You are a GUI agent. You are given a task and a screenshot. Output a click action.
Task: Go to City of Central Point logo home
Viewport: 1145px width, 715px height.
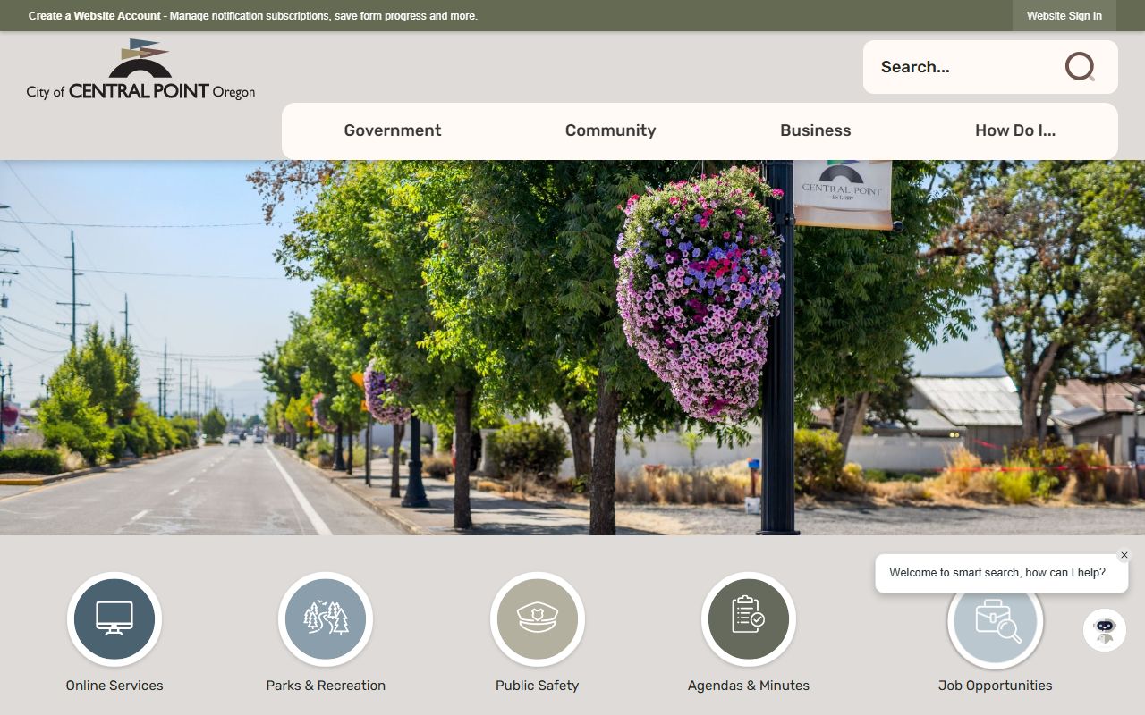pyautogui.click(x=140, y=70)
